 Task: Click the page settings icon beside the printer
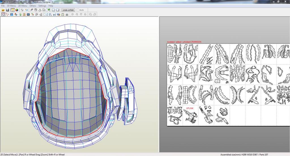point(63,14)
